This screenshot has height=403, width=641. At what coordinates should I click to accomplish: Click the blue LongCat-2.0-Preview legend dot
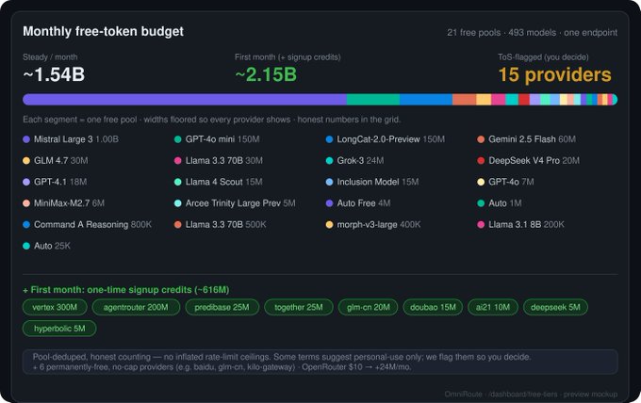click(x=330, y=139)
